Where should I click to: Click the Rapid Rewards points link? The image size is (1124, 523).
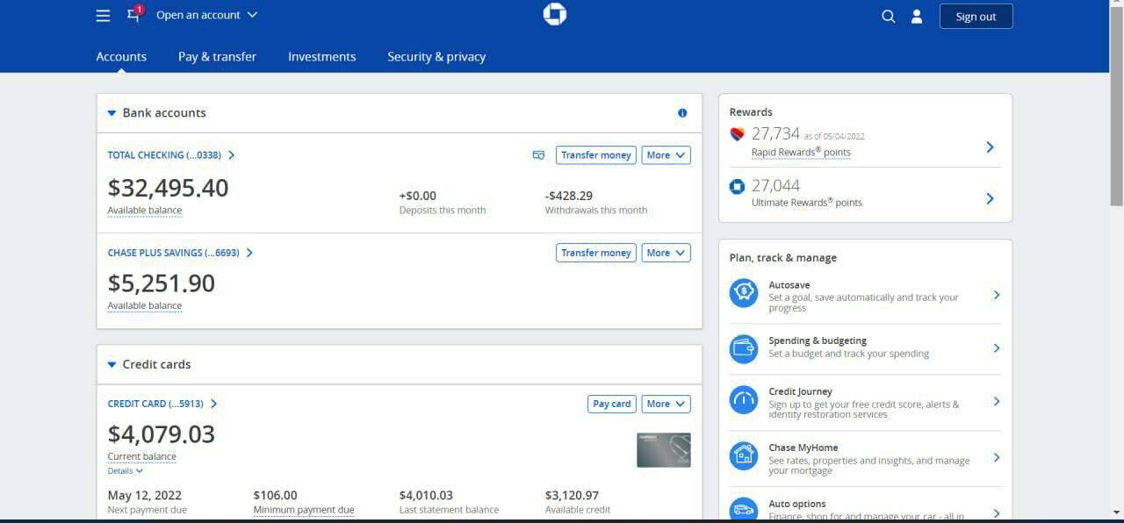coord(801,153)
